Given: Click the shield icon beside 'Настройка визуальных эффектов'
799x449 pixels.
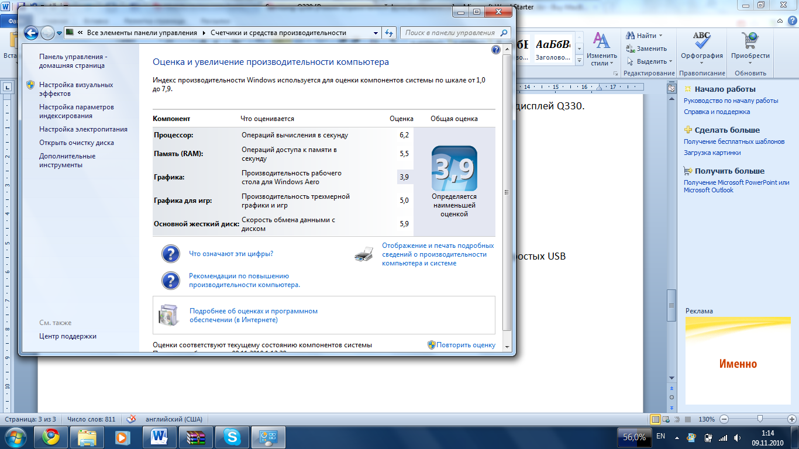Looking at the screenshot, I should click(x=30, y=85).
